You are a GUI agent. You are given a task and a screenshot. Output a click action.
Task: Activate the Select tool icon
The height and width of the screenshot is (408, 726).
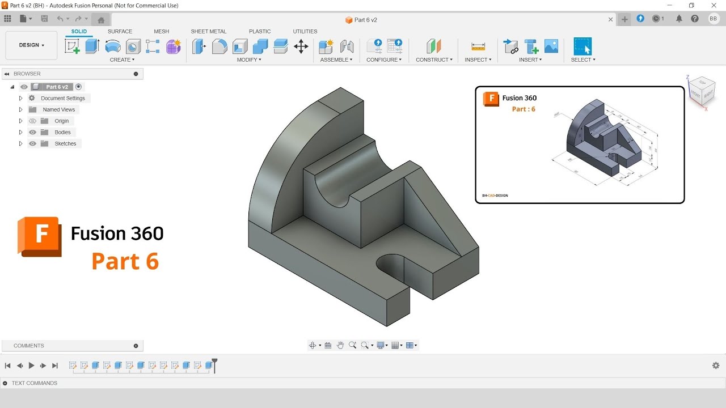(583, 46)
